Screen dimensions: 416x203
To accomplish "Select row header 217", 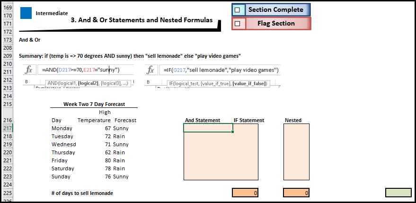I will (x=8, y=128).
